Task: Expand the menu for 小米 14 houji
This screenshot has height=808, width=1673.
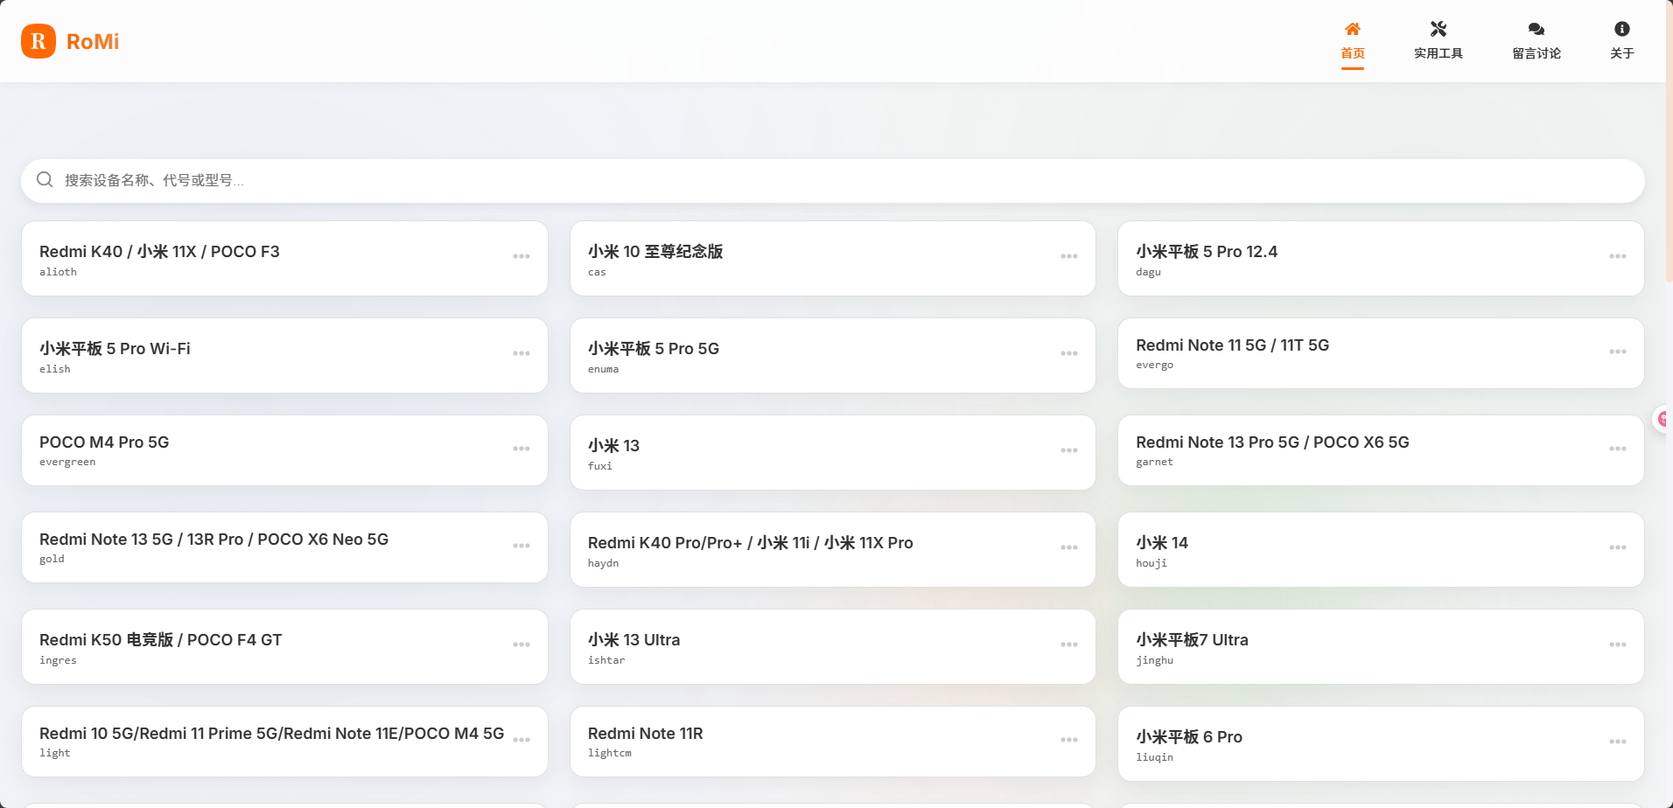Action: coord(1617,548)
